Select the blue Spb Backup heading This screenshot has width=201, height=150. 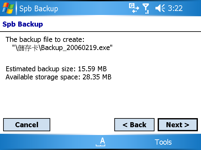coord(23,24)
